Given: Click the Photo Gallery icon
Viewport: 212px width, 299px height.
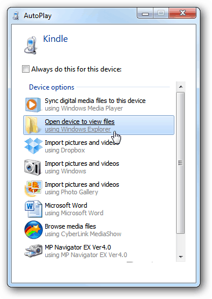Looking at the screenshot, I should click(x=33, y=188).
